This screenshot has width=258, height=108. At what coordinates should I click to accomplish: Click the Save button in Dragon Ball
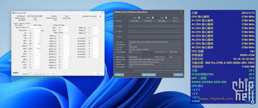tap(48, 73)
